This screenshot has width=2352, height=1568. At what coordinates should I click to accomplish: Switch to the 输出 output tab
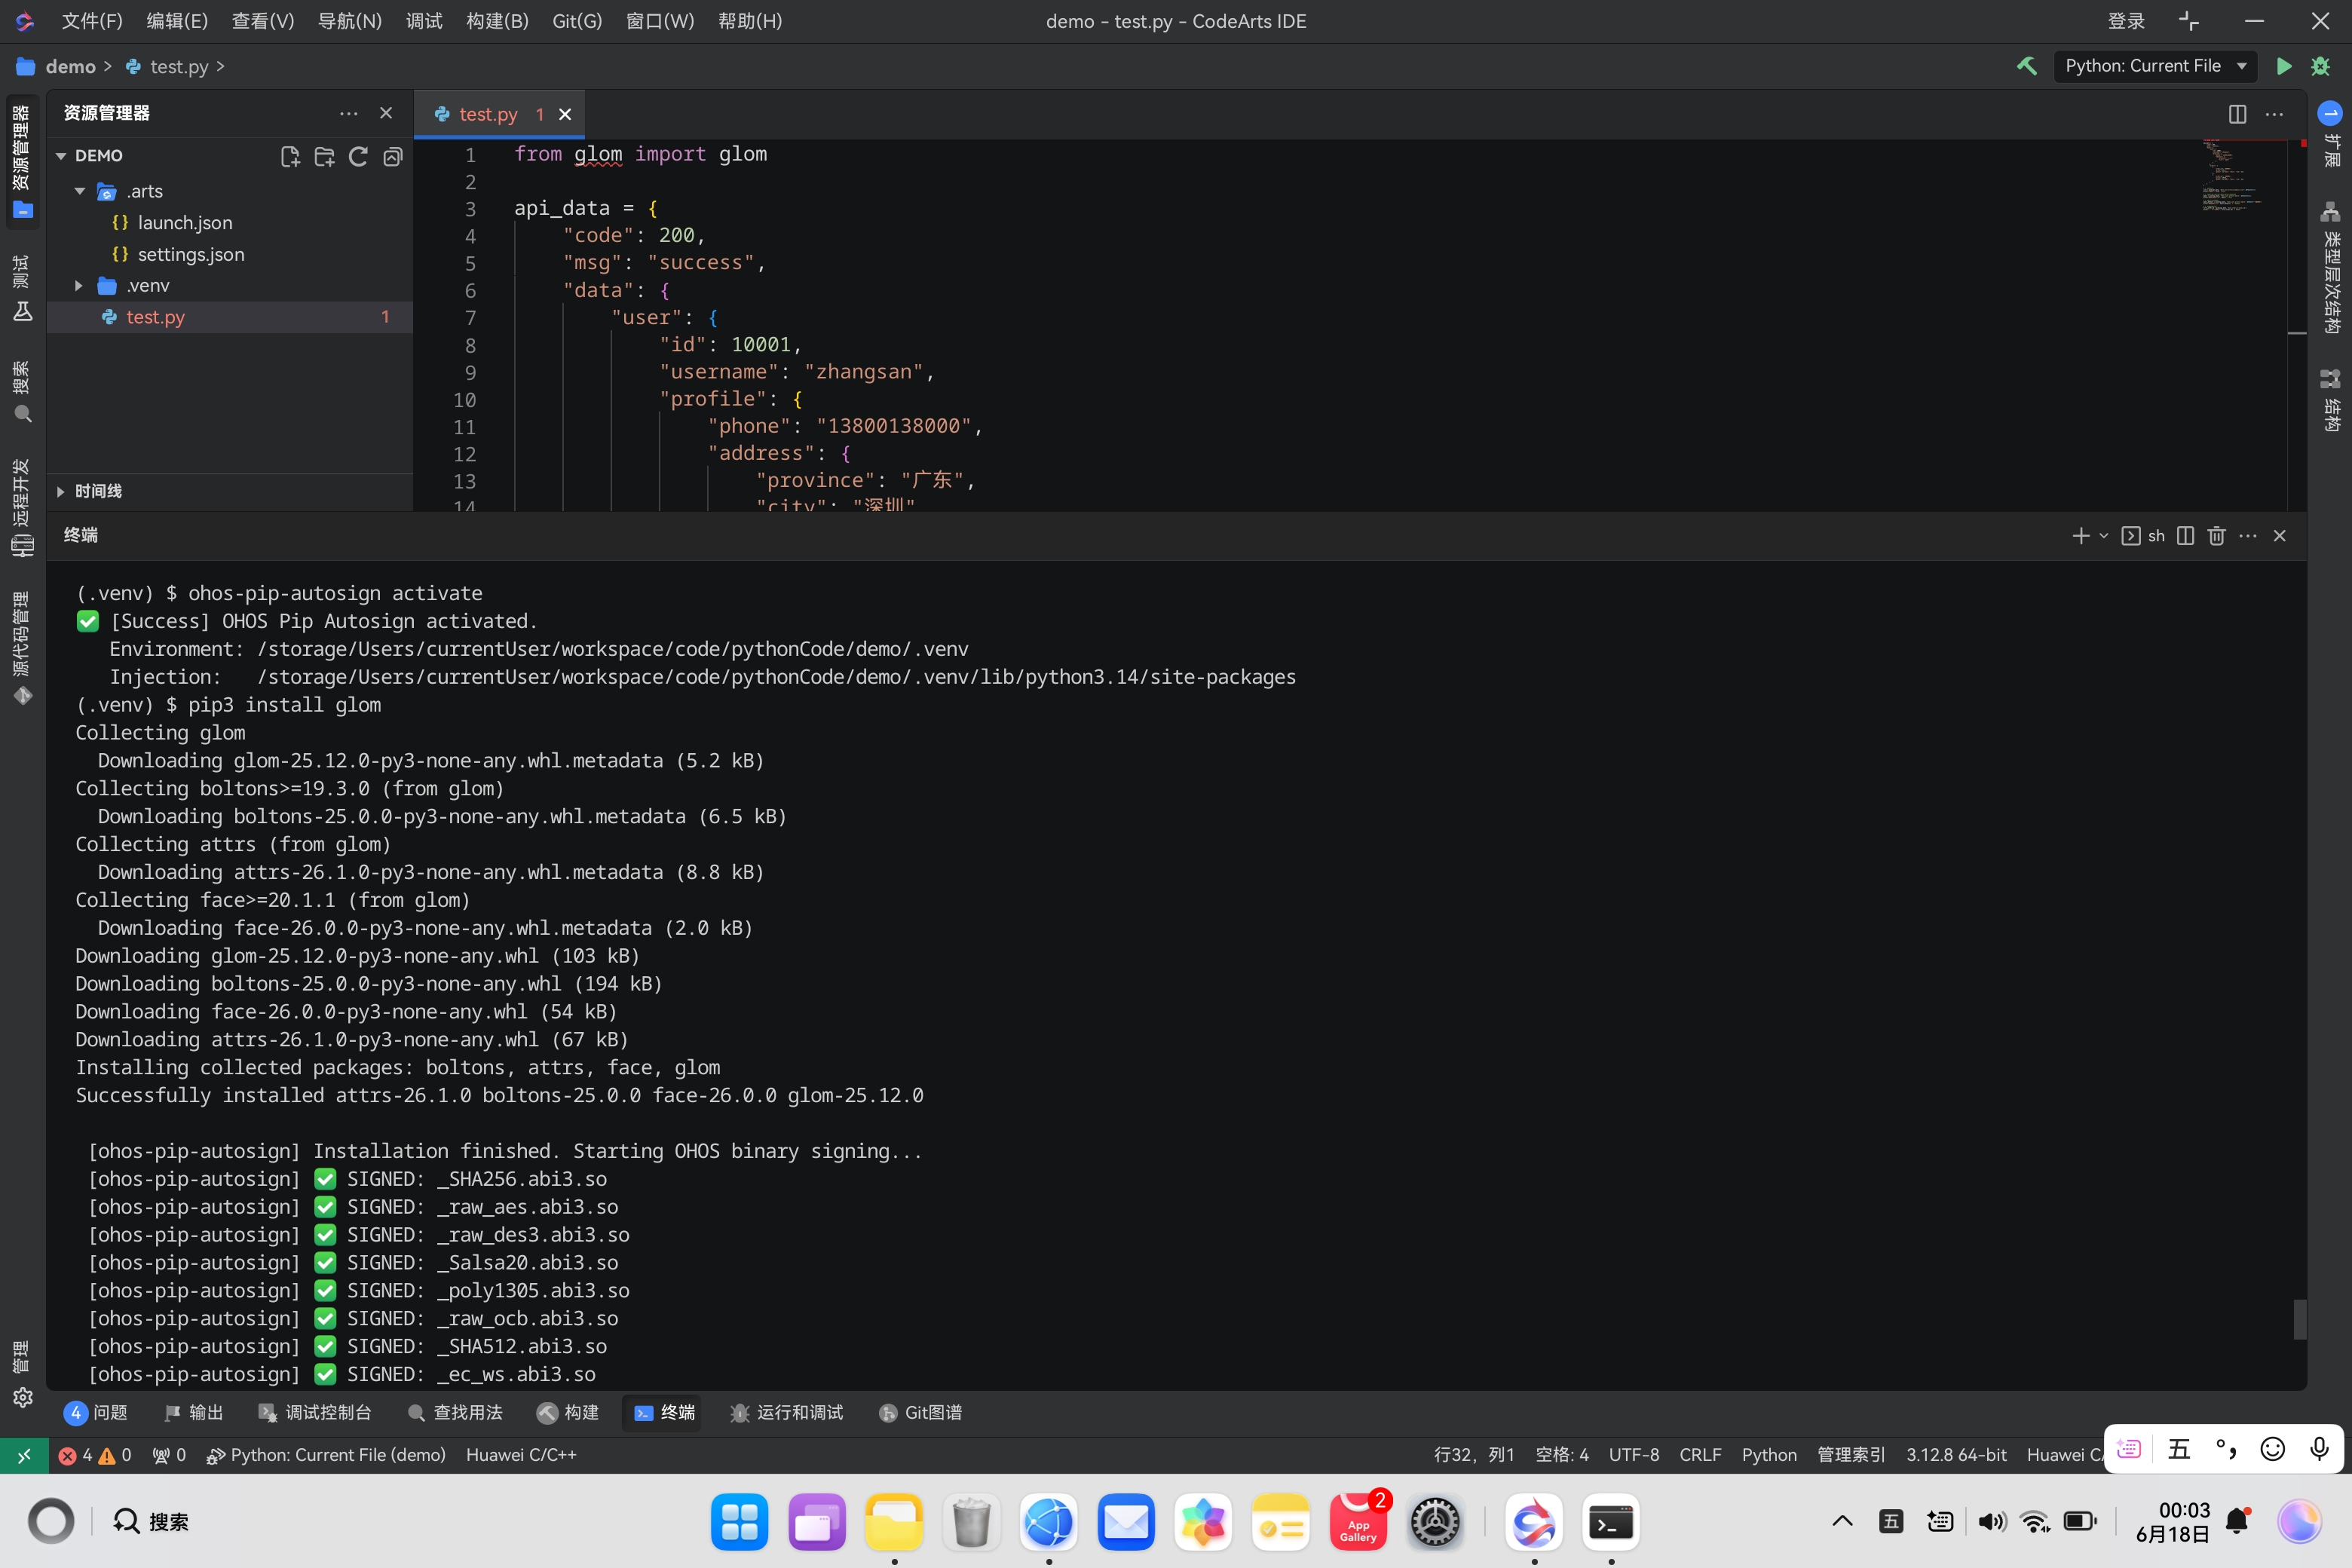[x=193, y=1412]
